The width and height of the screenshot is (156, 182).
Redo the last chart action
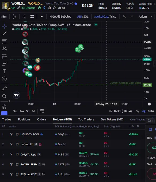132,17
